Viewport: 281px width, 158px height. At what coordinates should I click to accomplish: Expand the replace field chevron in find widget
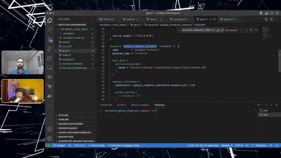(180, 30)
